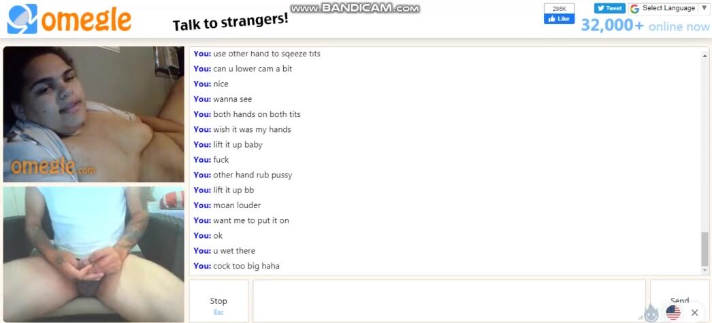Screen dimensions: 712x323
Task: Select the top stranger video panel
Action: pos(93,114)
